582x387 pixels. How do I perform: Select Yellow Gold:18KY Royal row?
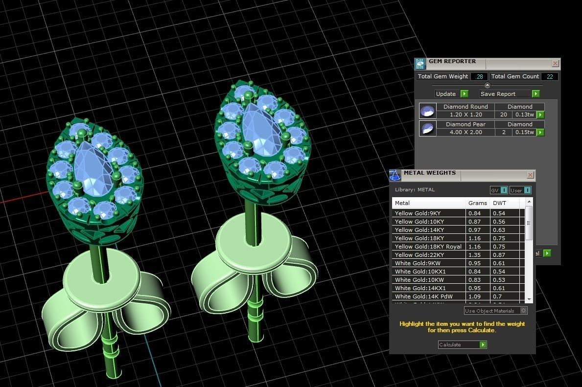tap(458, 247)
